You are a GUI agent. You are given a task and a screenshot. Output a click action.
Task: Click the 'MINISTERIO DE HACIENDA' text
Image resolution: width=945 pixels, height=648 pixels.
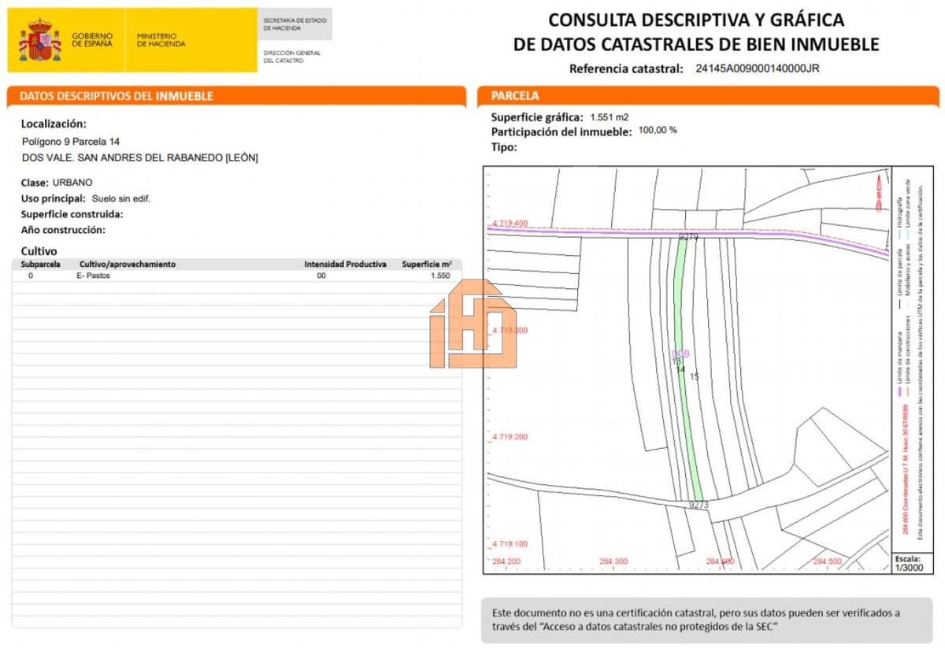point(161,40)
